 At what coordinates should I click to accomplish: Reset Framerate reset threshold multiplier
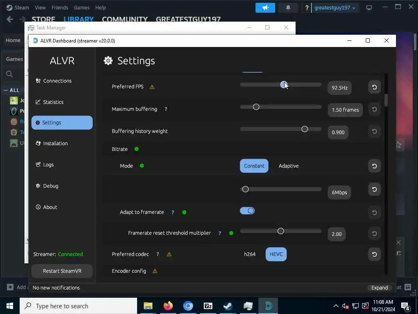(374, 233)
